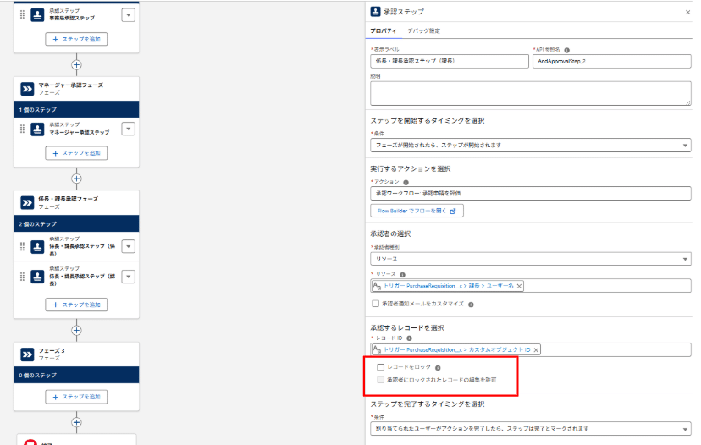Edit the API 参照名 input field

click(612, 61)
